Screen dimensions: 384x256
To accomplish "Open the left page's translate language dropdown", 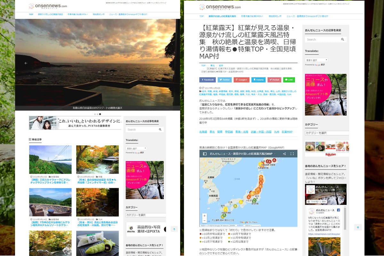I will coord(136,148).
